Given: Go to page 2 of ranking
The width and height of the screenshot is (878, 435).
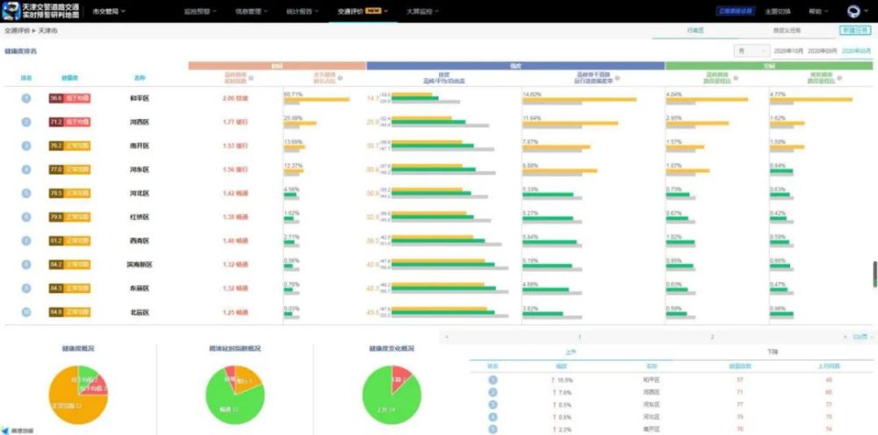Looking at the screenshot, I should tap(712, 337).
